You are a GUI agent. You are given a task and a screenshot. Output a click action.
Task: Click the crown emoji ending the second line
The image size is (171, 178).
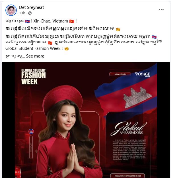pyautogui.click(x=118, y=29)
